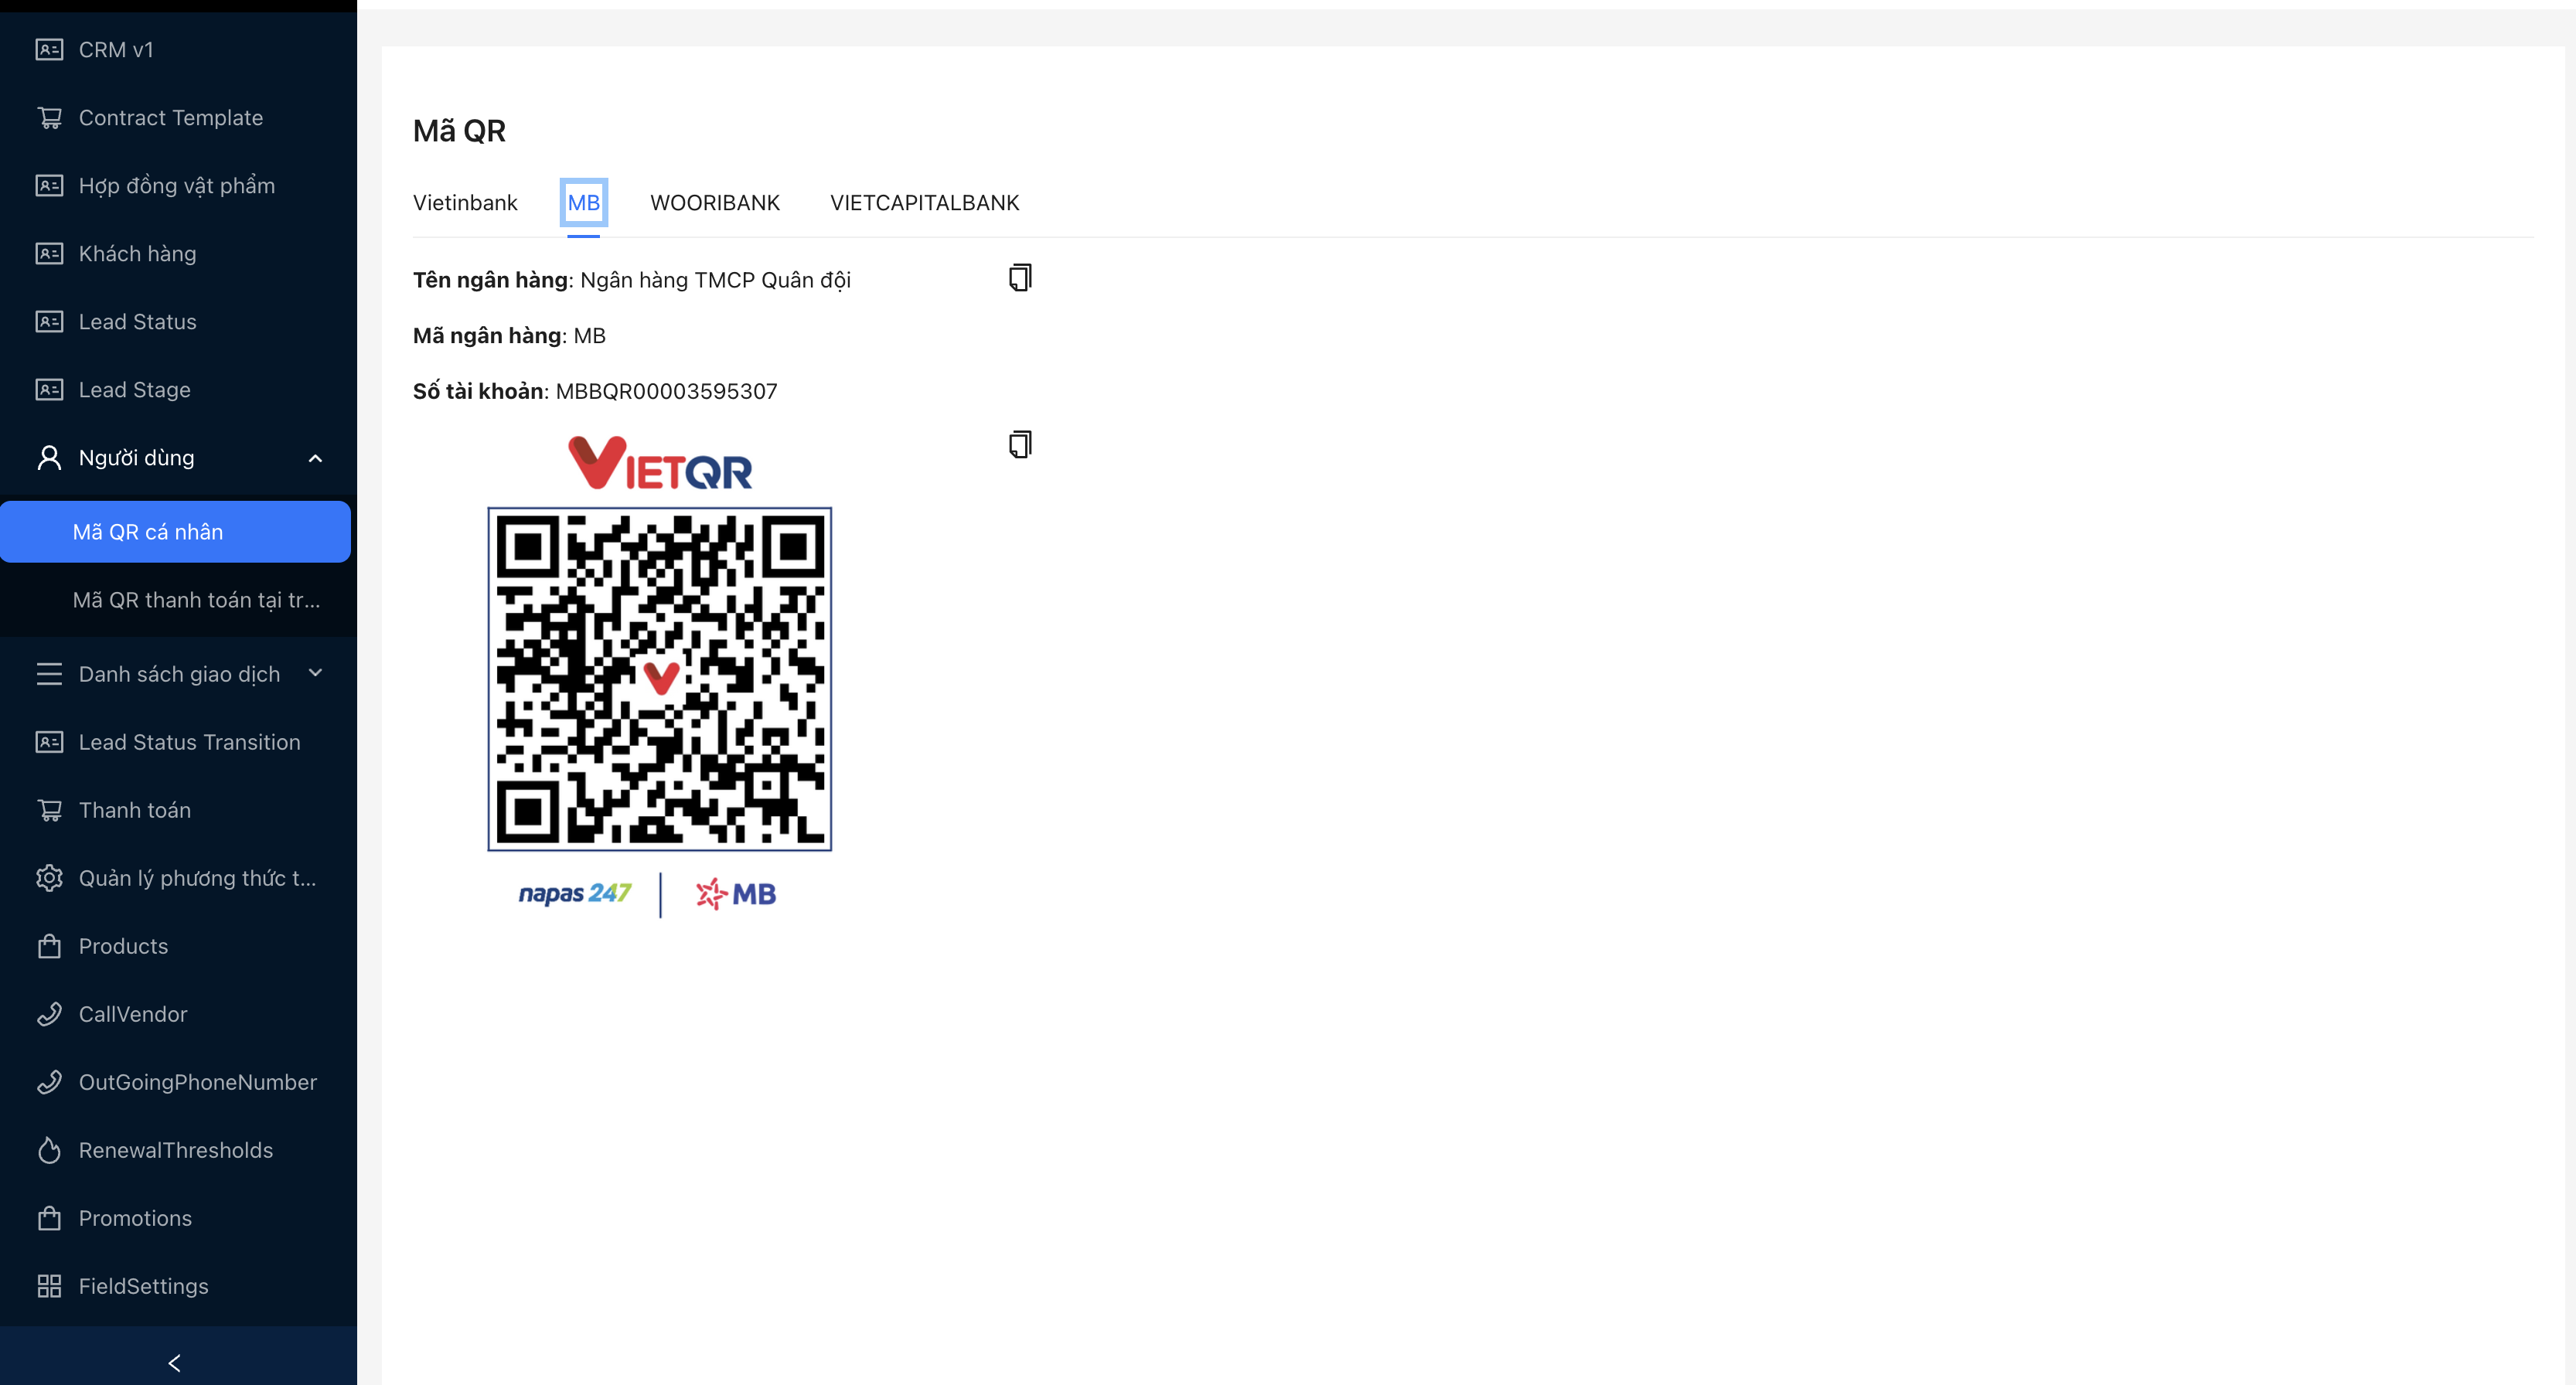This screenshot has height=1385, width=2576.
Task: Collapse the Người dùng submenu chevron
Action: pos(315,458)
